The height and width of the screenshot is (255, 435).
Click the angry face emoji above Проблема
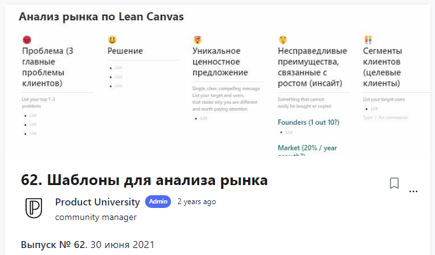(27, 40)
